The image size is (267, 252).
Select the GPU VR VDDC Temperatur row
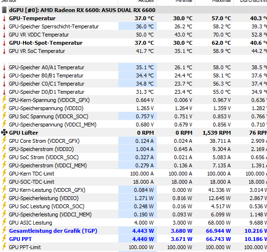pyautogui.click(x=134, y=35)
